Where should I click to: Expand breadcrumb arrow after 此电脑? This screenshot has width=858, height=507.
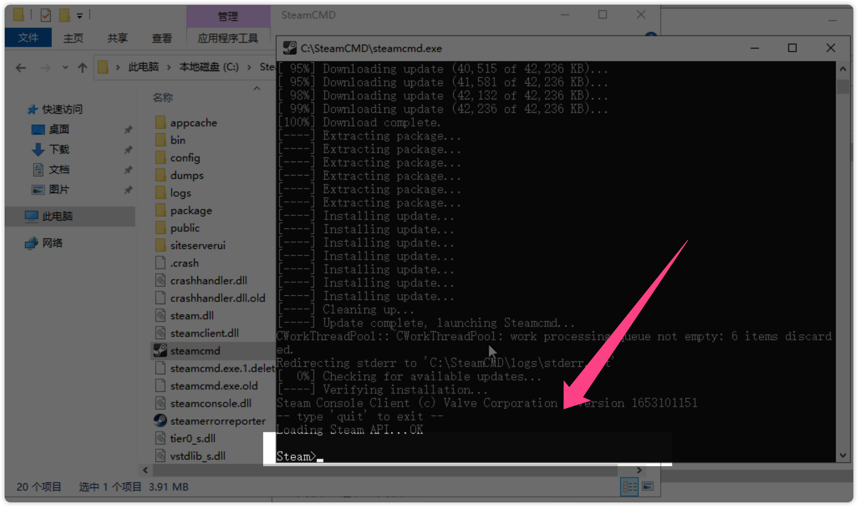click(169, 67)
